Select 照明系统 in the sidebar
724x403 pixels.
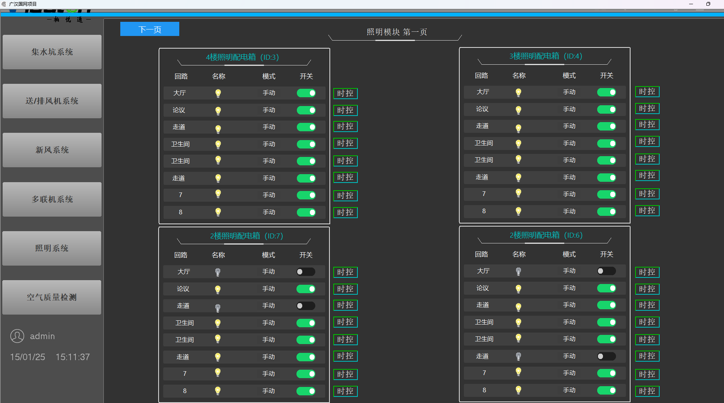pyautogui.click(x=52, y=248)
